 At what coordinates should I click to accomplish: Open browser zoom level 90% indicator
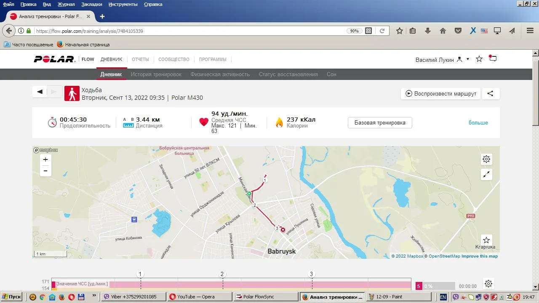coord(354,31)
